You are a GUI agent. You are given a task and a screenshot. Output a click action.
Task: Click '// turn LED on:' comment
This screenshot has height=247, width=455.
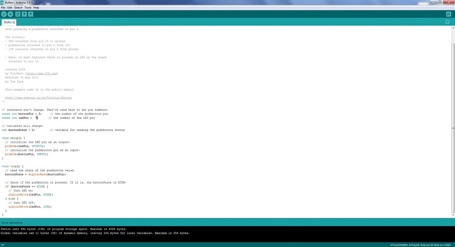[21, 190]
